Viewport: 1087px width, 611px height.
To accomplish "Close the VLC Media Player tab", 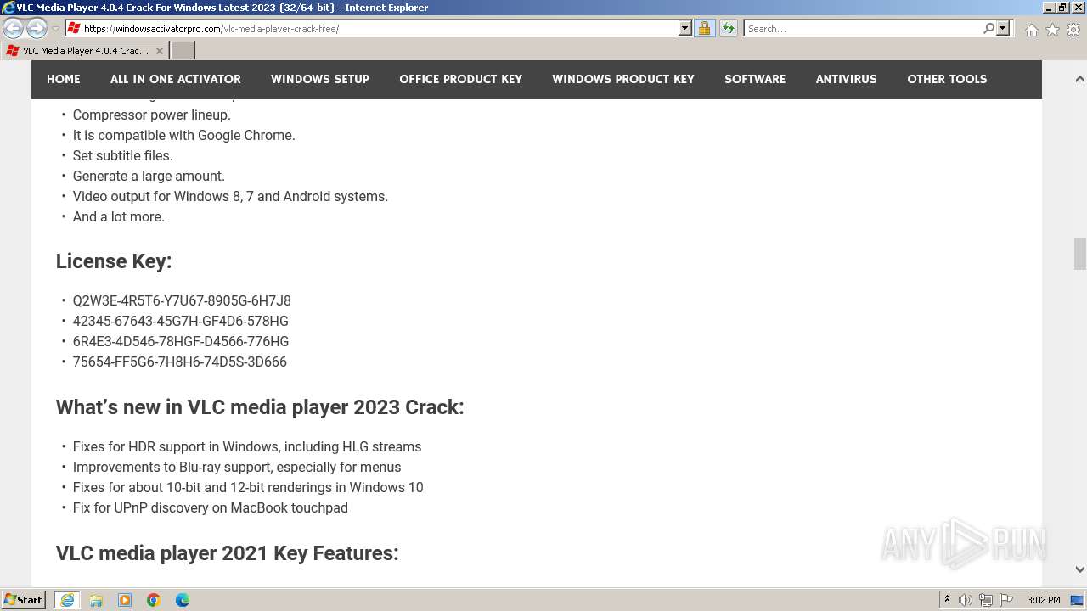I will tap(159, 51).
